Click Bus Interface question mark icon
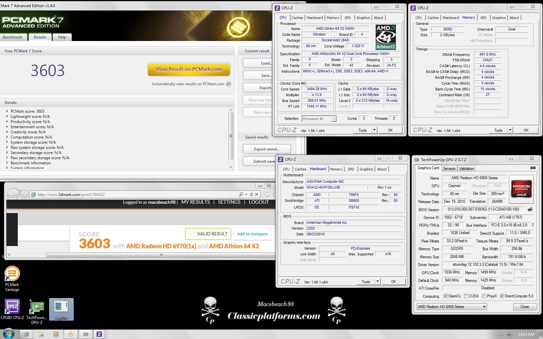 click(533, 225)
